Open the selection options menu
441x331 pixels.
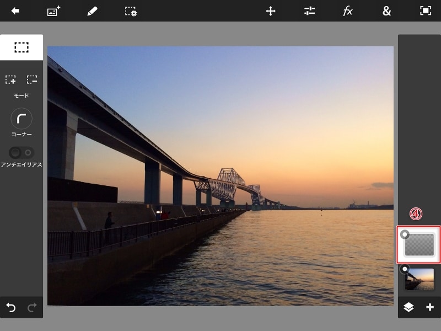point(131,11)
